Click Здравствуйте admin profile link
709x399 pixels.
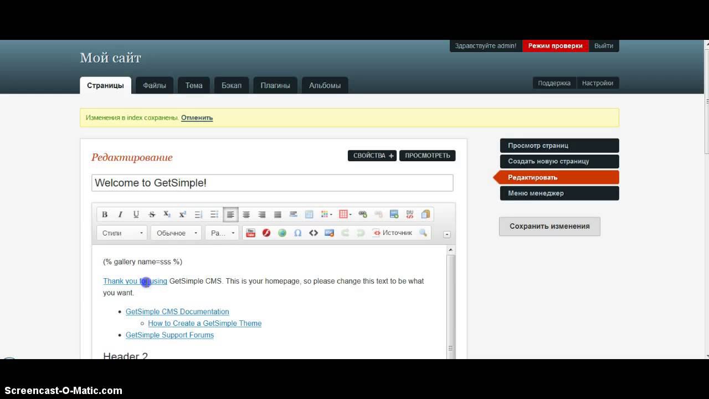coord(486,46)
